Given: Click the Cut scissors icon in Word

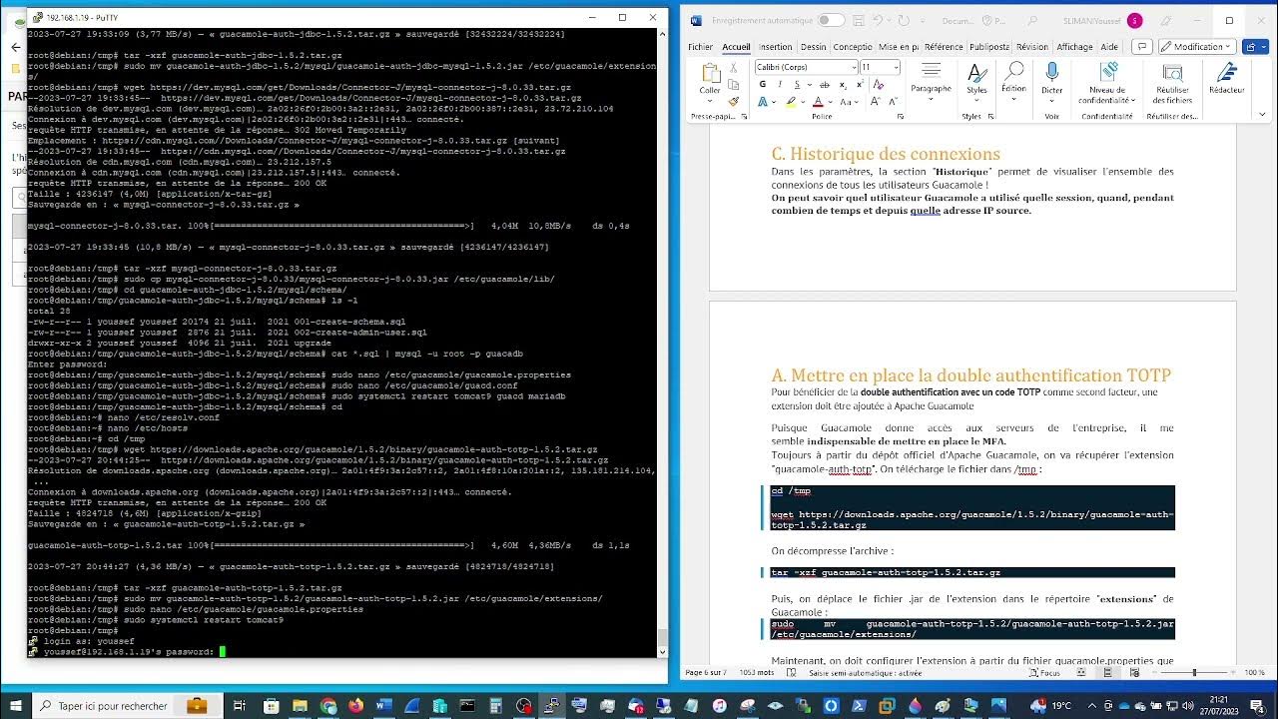Looking at the screenshot, I should point(734,68).
